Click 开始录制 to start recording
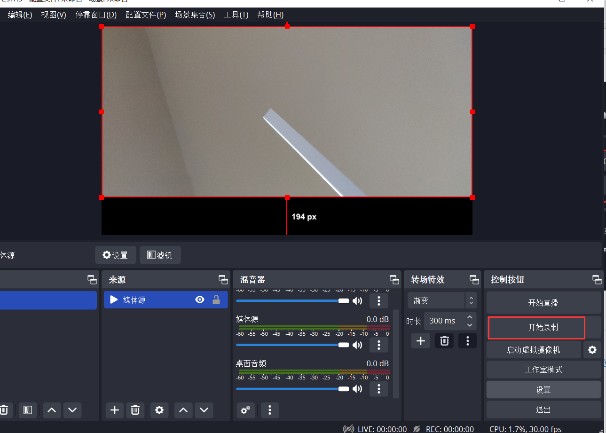 (x=543, y=328)
